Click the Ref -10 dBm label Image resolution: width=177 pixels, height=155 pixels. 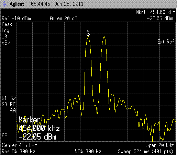(x=16, y=19)
